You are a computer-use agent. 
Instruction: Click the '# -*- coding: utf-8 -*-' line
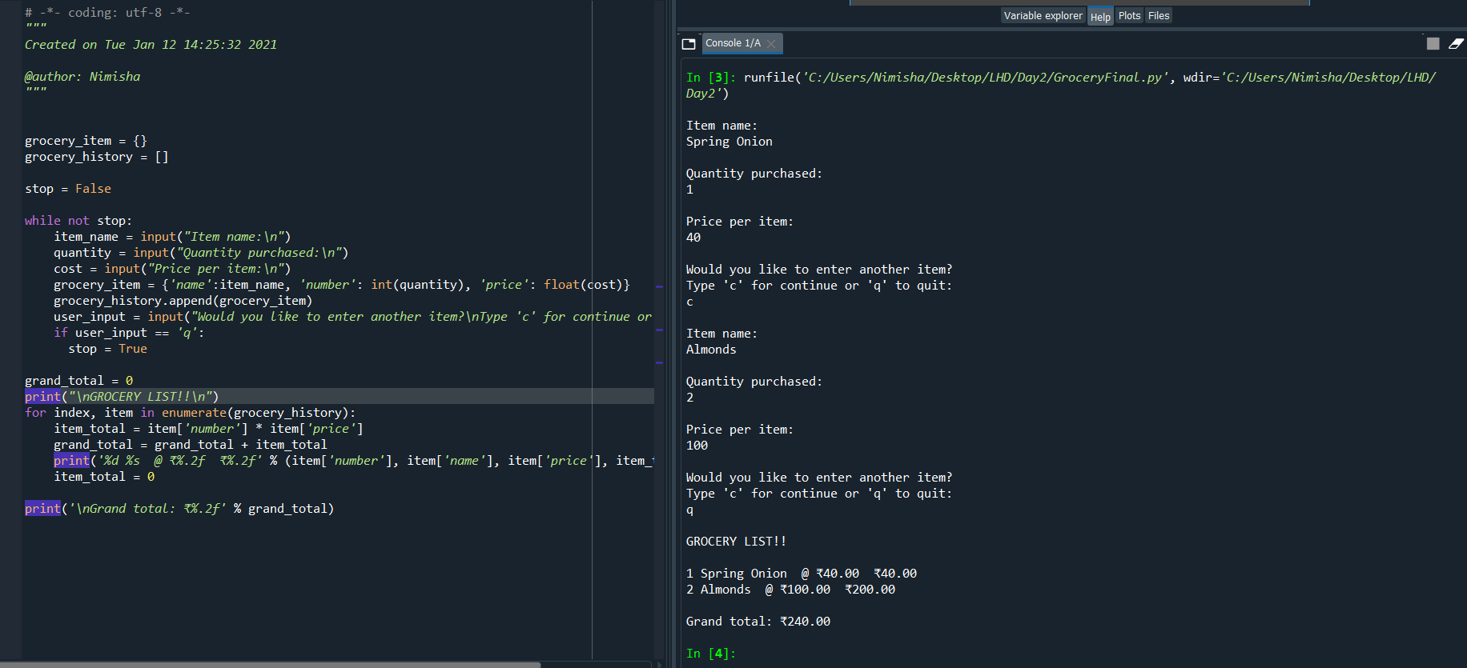tap(107, 13)
